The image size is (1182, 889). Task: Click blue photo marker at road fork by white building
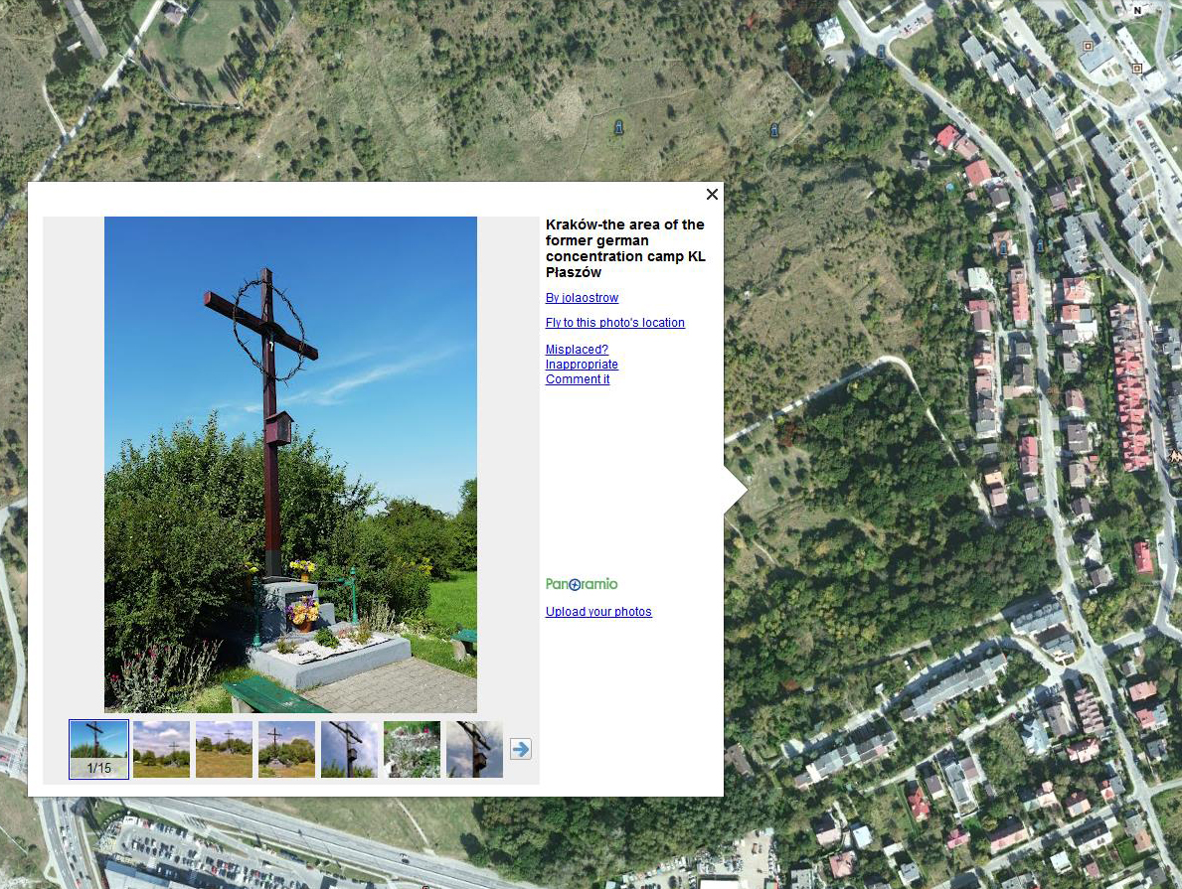pos(881,52)
